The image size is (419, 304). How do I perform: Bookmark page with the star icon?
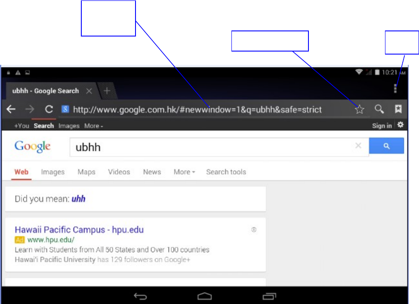pyautogui.click(x=359, y=109)
